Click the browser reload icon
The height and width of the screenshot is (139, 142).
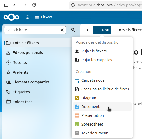point(34,5)
